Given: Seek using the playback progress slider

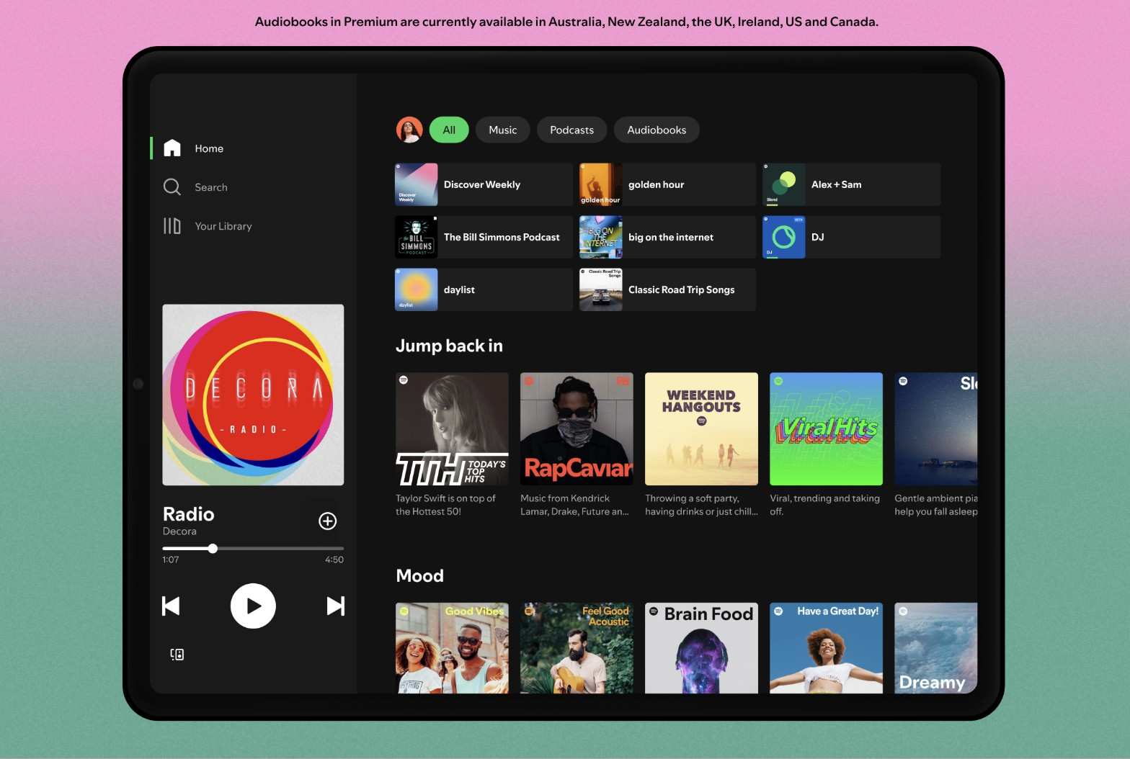Looking at the screenshot, I should click(x=253, y=549).
